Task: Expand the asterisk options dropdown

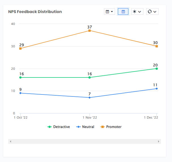Action: click(x=137, y=12)
